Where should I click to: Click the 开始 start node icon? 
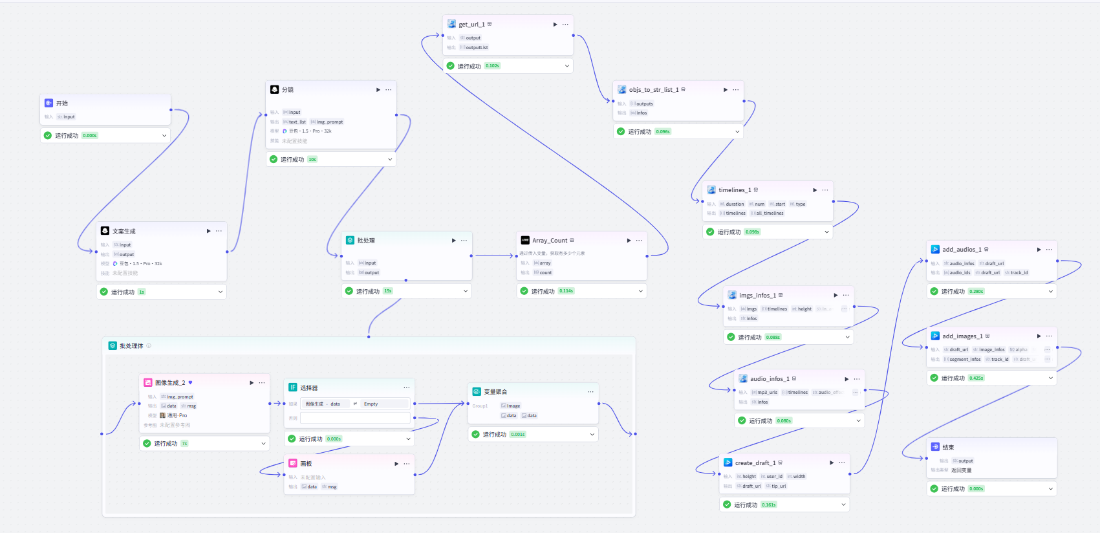pos(49,103)
